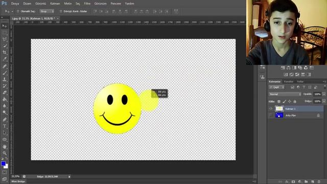This screenshot has width=327, height=184.
Task: Open the Düzen menu
Action: [27, 4]
